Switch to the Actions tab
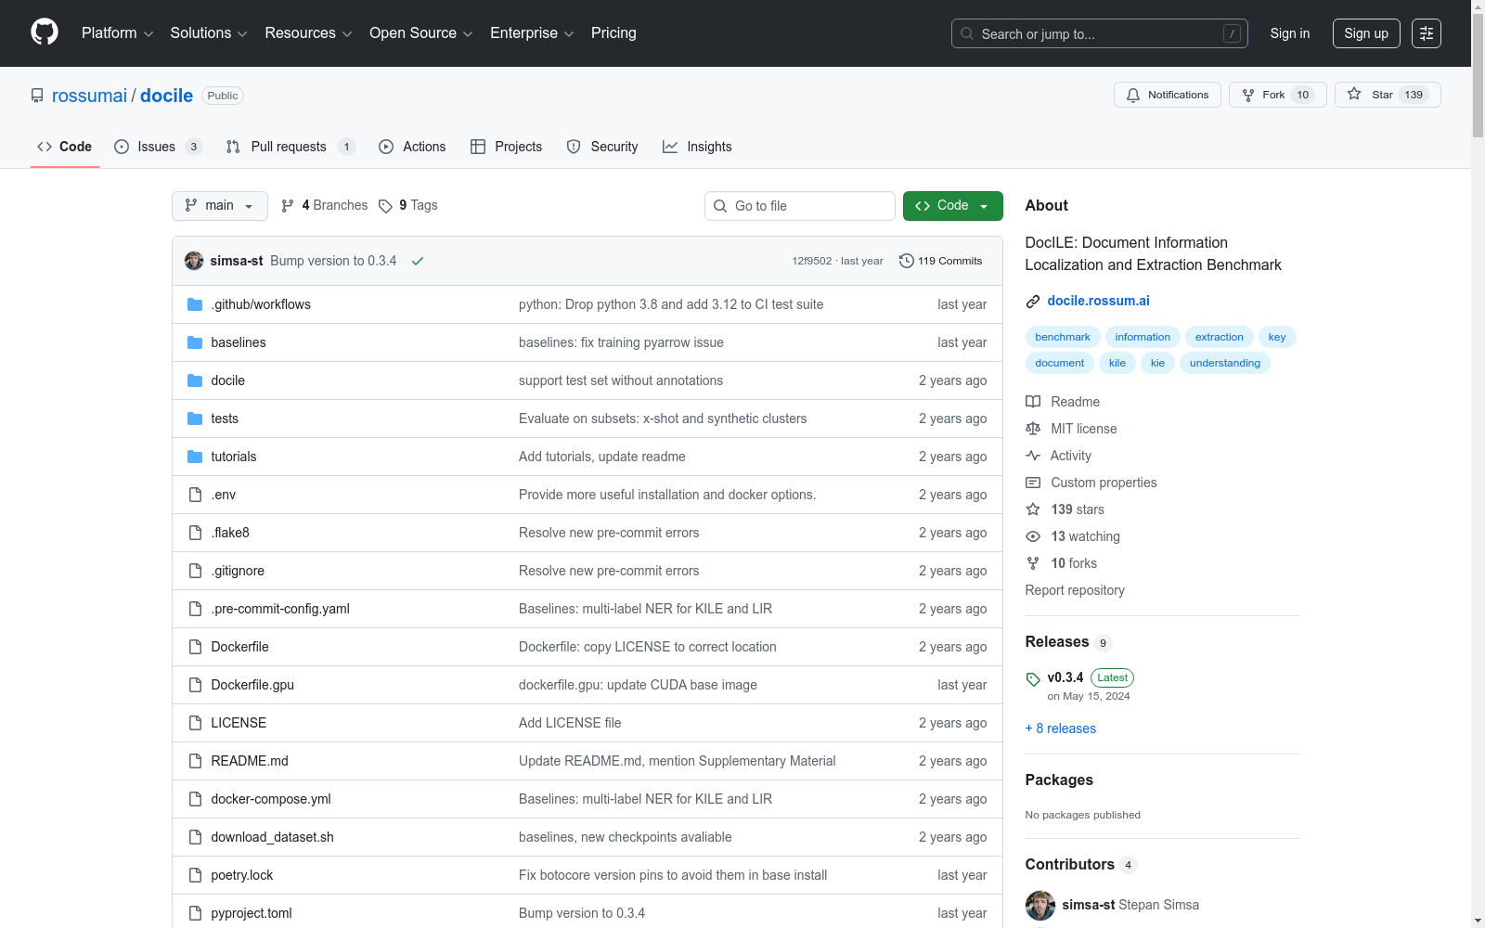This screenshot has width=1485, height=928. click(x=412, y=147)
